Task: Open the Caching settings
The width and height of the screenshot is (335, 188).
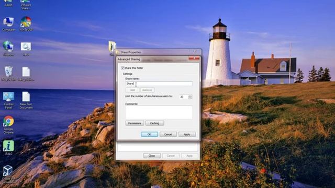Action: pos(154,123)
